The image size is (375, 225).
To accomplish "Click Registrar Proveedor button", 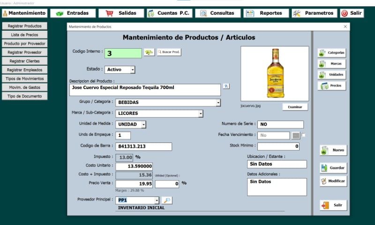I will [x=25, y=52].
